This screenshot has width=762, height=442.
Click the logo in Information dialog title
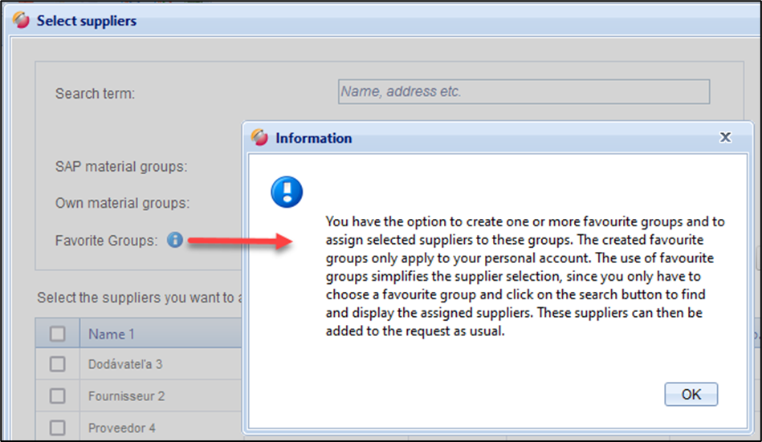click(259, 138)
